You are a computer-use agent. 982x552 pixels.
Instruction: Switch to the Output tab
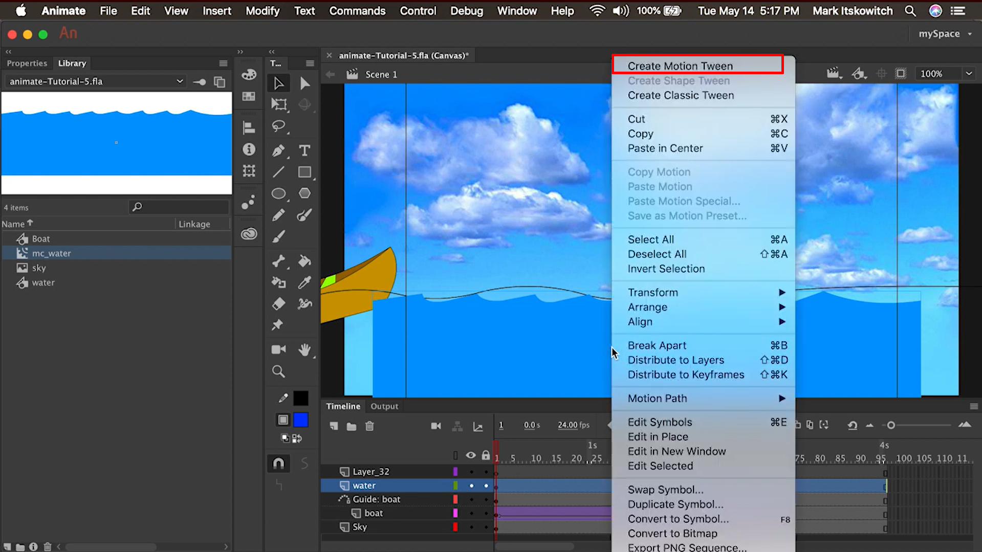[x=384, y=406]
